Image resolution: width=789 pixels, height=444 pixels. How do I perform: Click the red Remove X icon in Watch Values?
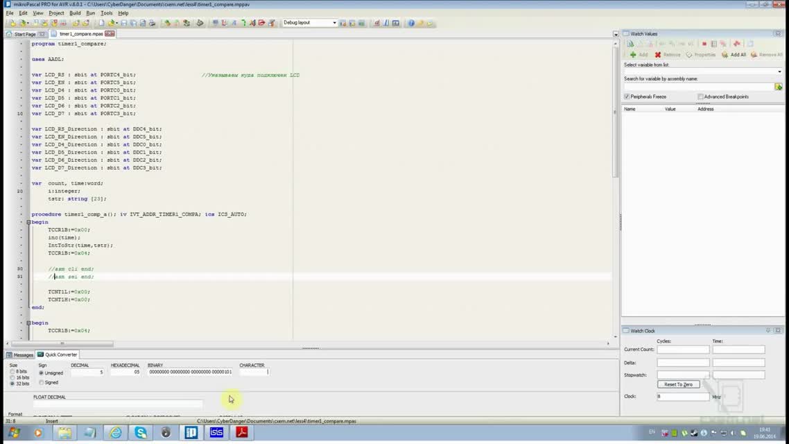click(658, 54)
